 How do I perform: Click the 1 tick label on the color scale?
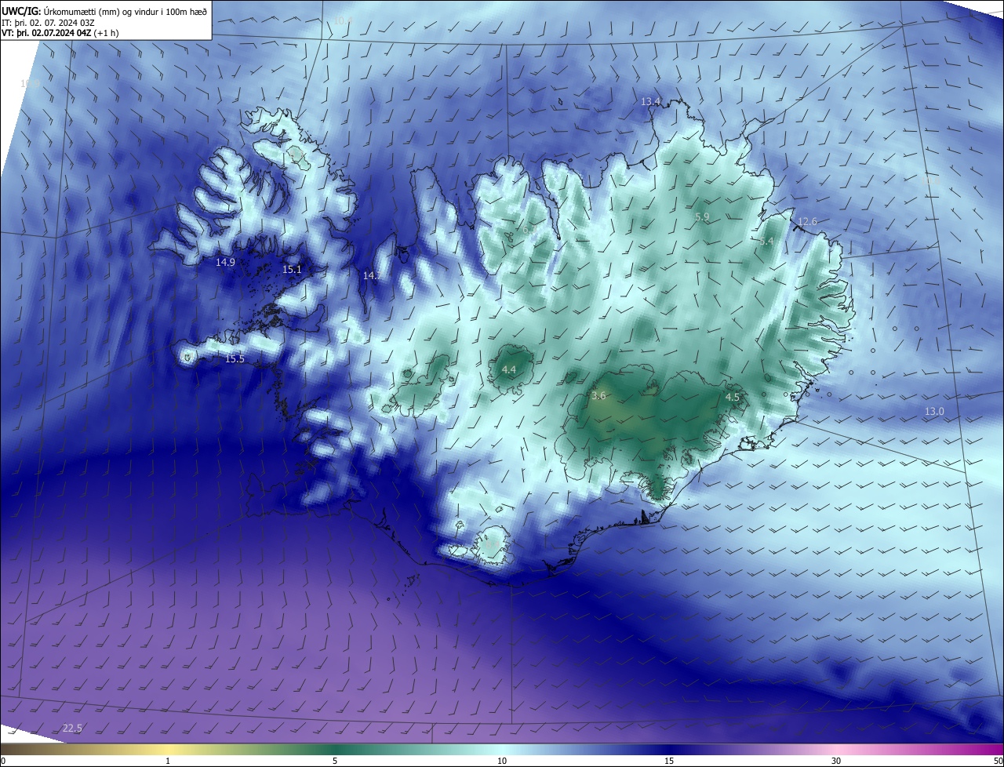(x=168, y=761)
